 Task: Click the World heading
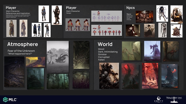point(105,44)
